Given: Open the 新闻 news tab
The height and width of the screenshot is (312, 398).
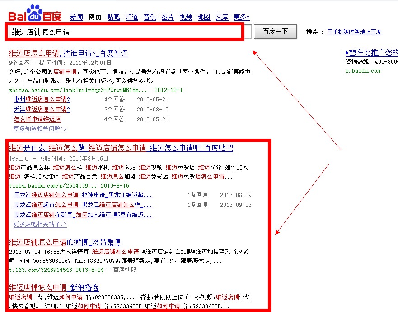Looking at the screenshot, I should click(76, 17).
